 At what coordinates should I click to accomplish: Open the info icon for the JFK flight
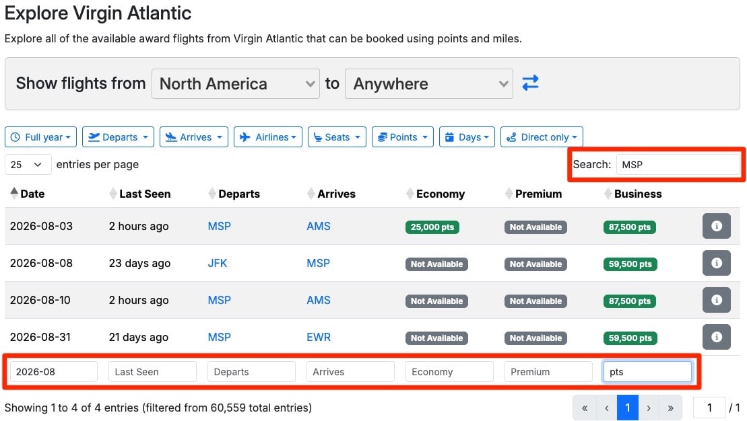[x=716, y=263]
